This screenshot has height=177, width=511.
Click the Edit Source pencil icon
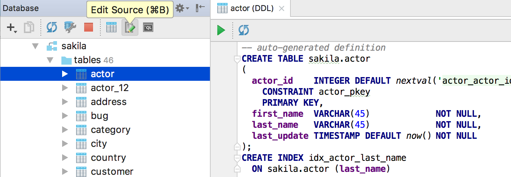click(x=130, y=28)
